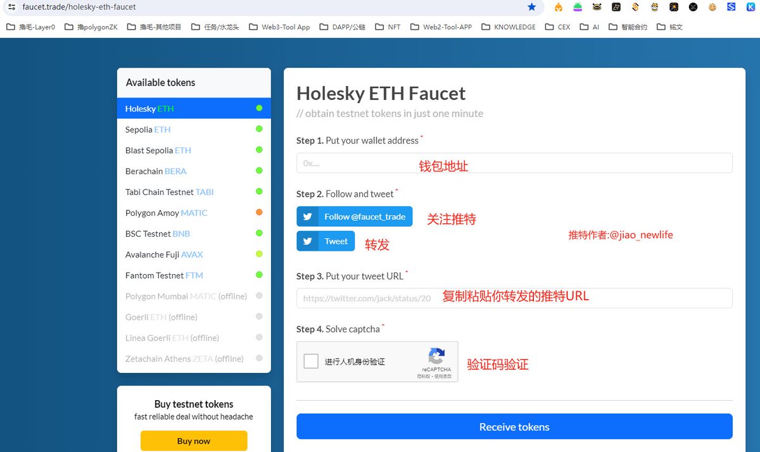Click offline Zetachain Athens ZETA entry
760x452 pixels.
194,359
